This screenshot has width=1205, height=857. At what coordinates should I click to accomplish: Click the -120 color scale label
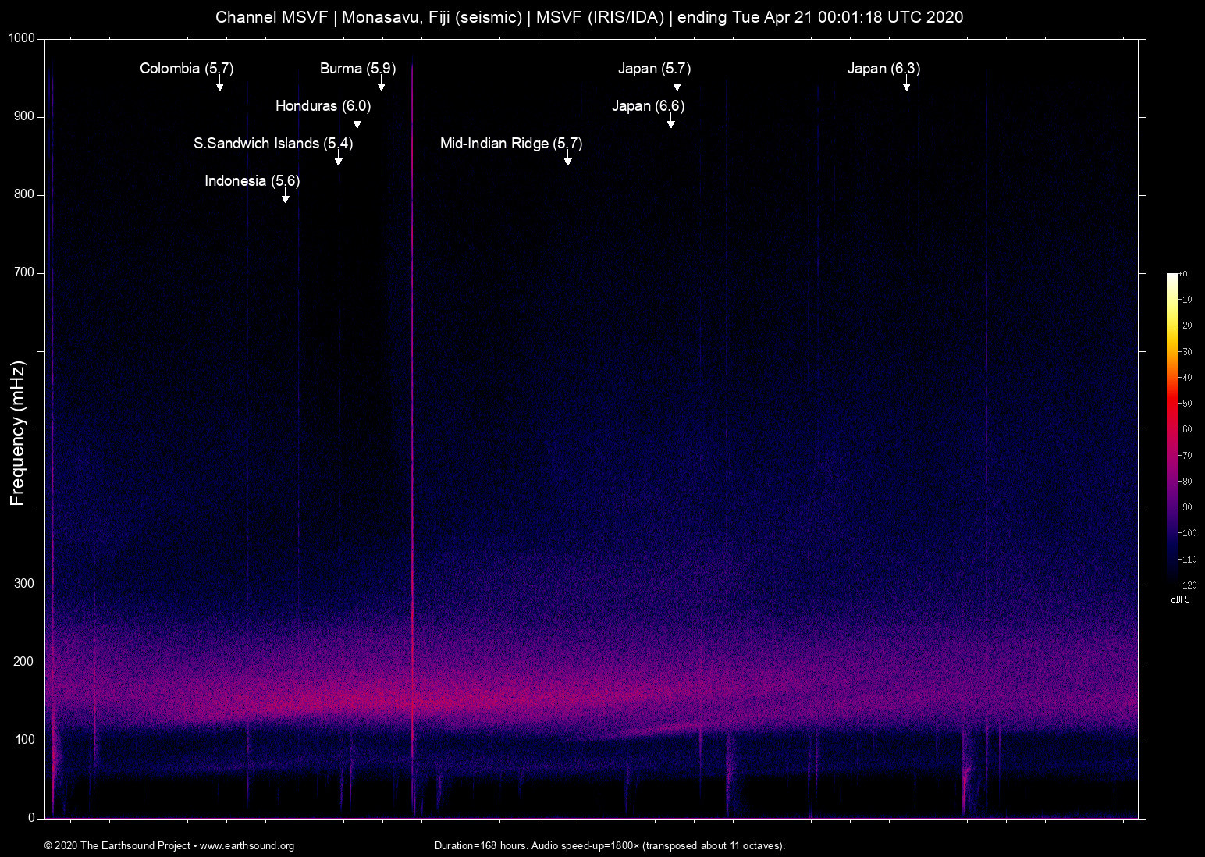(x=1188, y=585)
